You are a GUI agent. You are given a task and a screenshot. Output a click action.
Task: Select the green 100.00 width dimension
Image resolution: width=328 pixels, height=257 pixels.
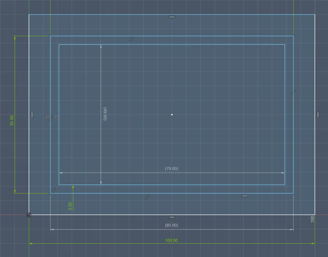[172, 240]
